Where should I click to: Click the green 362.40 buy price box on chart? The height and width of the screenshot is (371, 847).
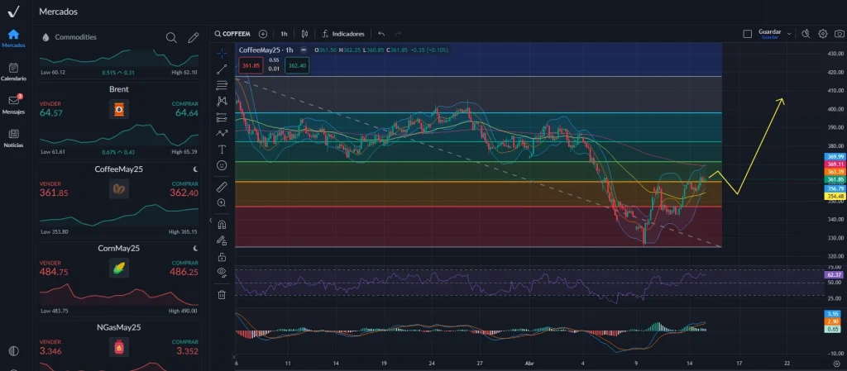297,65
